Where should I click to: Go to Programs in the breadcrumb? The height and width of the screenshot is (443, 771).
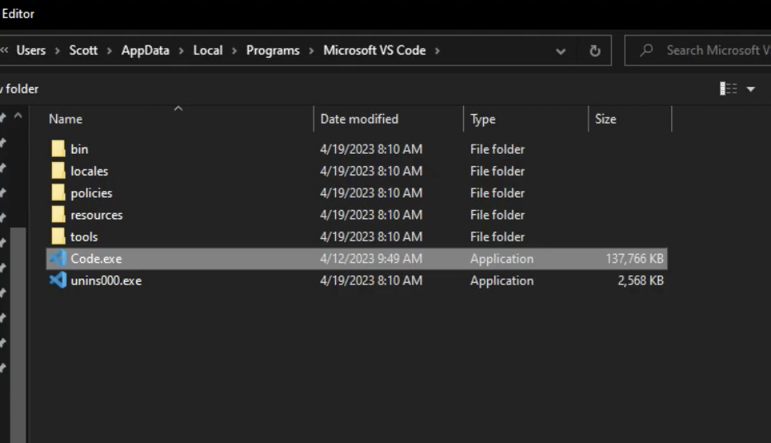pyautogui.click(x=273, y=50)
